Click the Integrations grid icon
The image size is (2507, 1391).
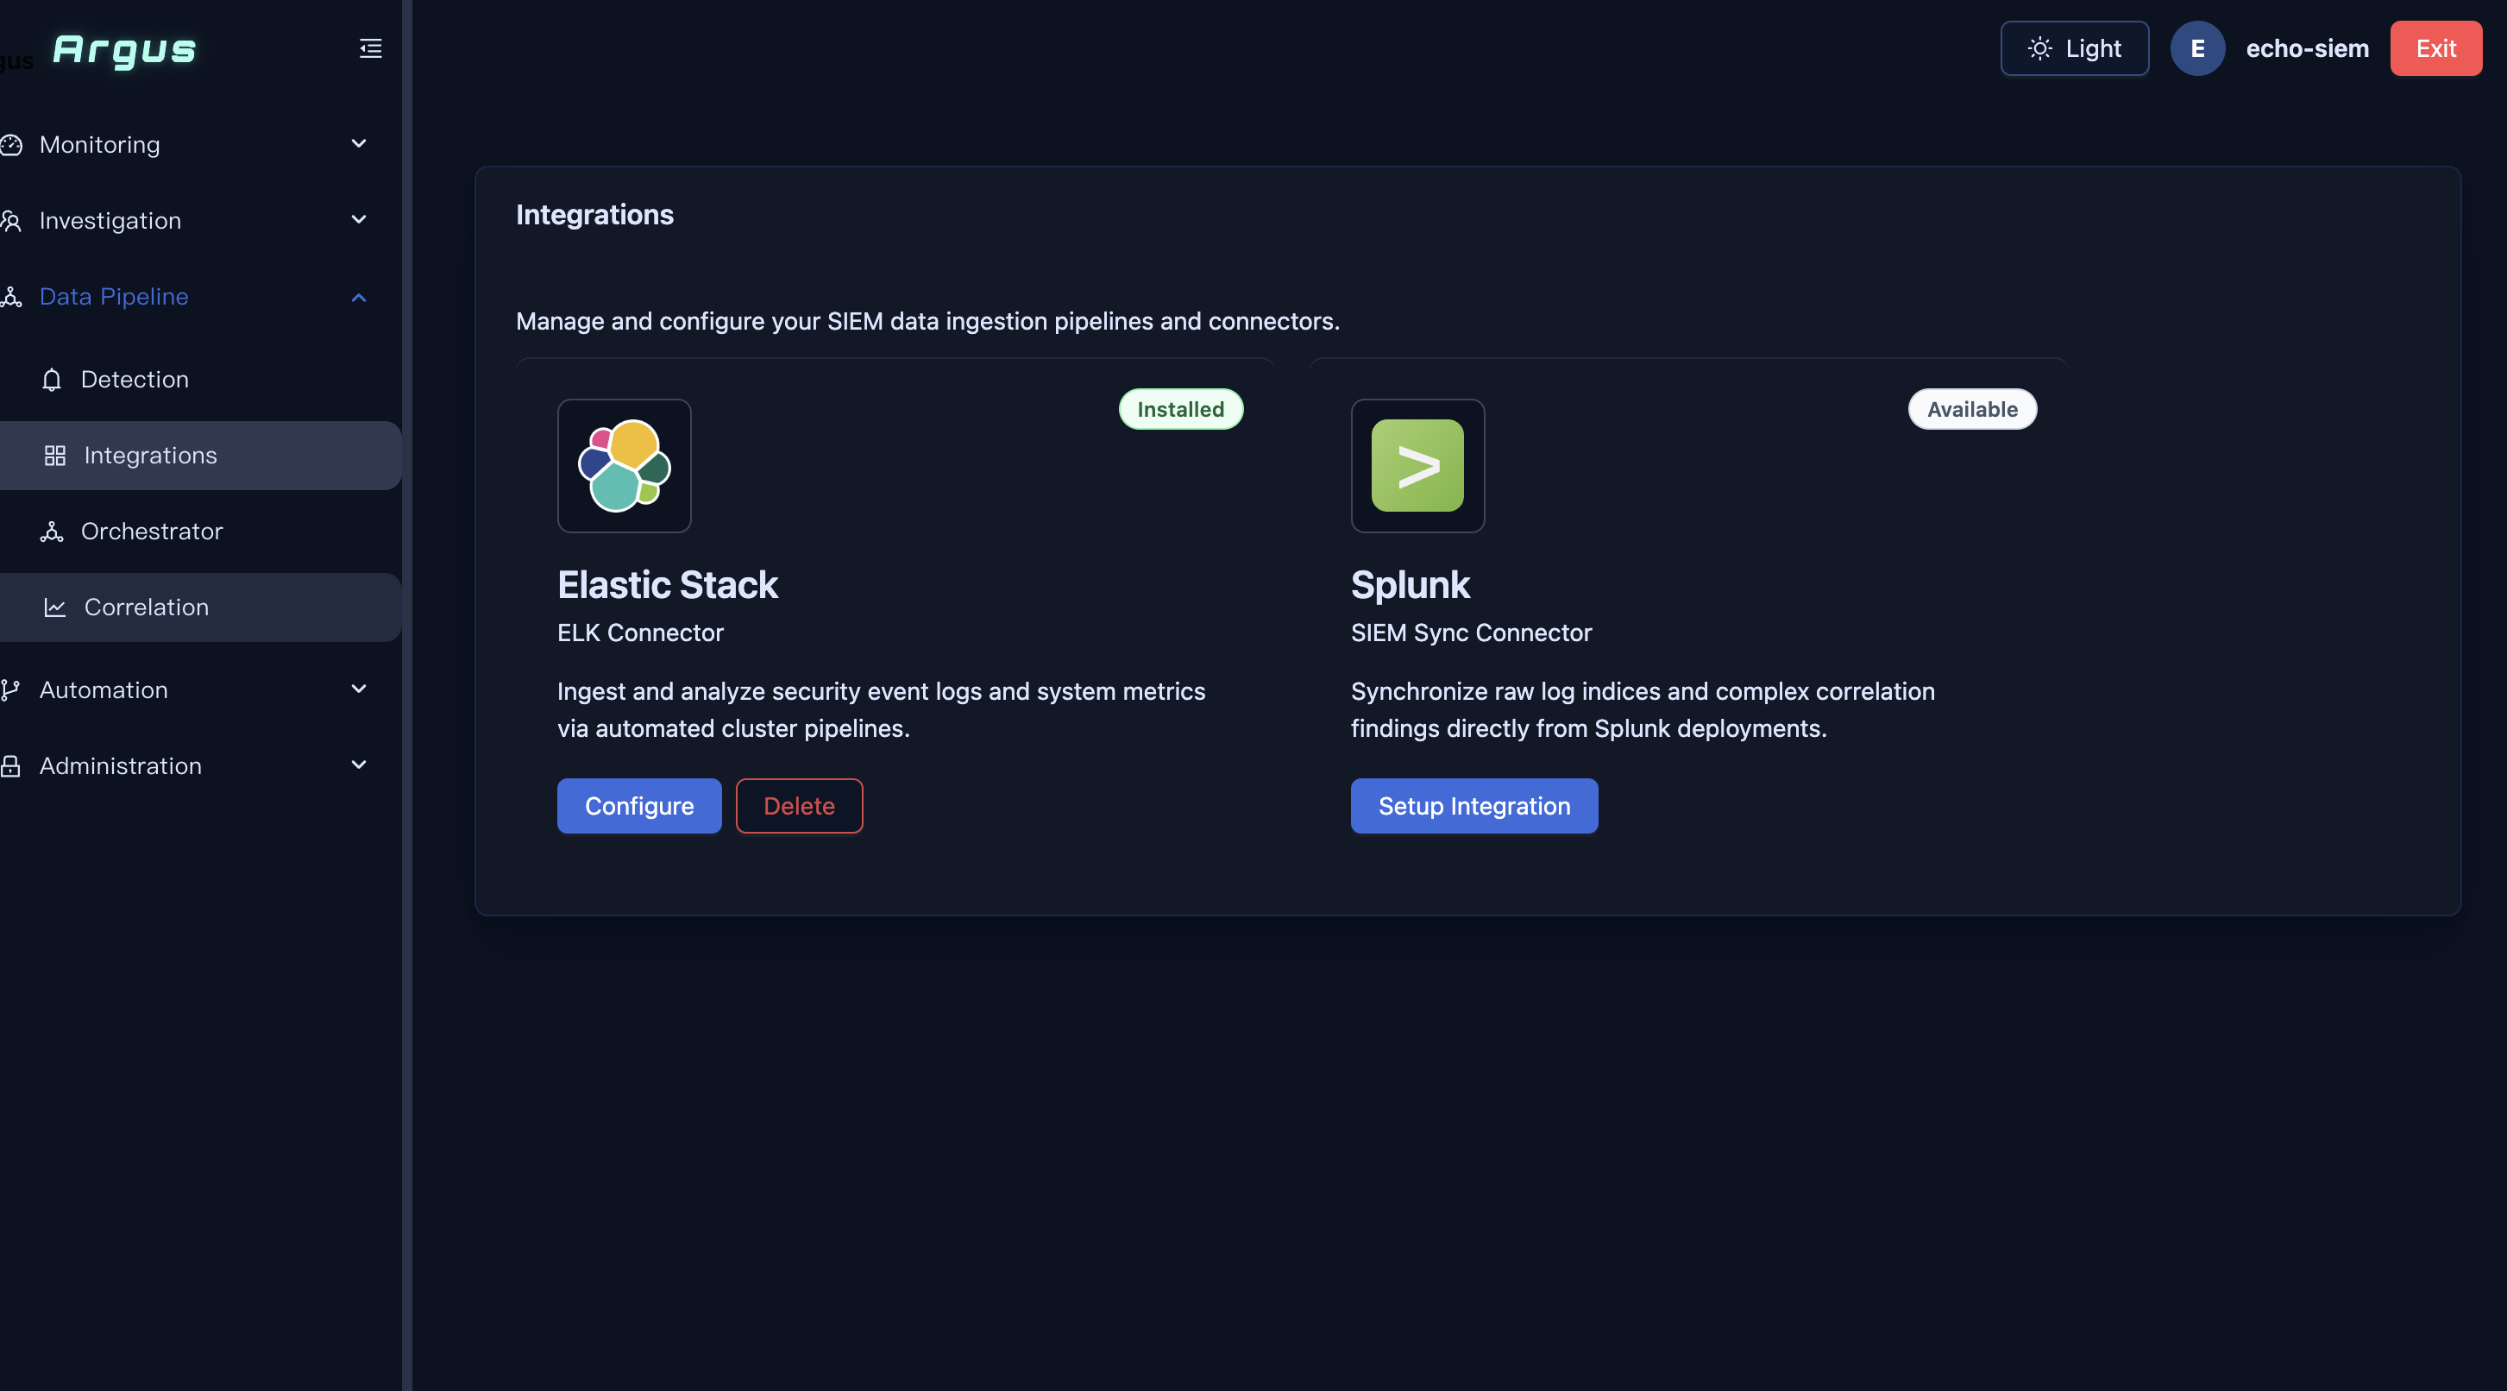coord(55,456)
